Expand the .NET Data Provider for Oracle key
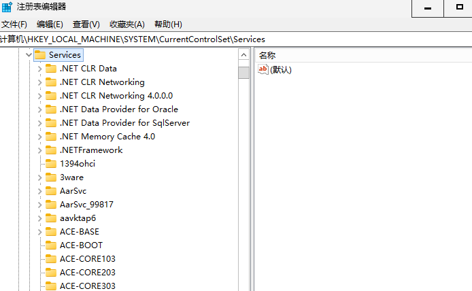Screen dimensions: 472x291 [x=39, y=109]
